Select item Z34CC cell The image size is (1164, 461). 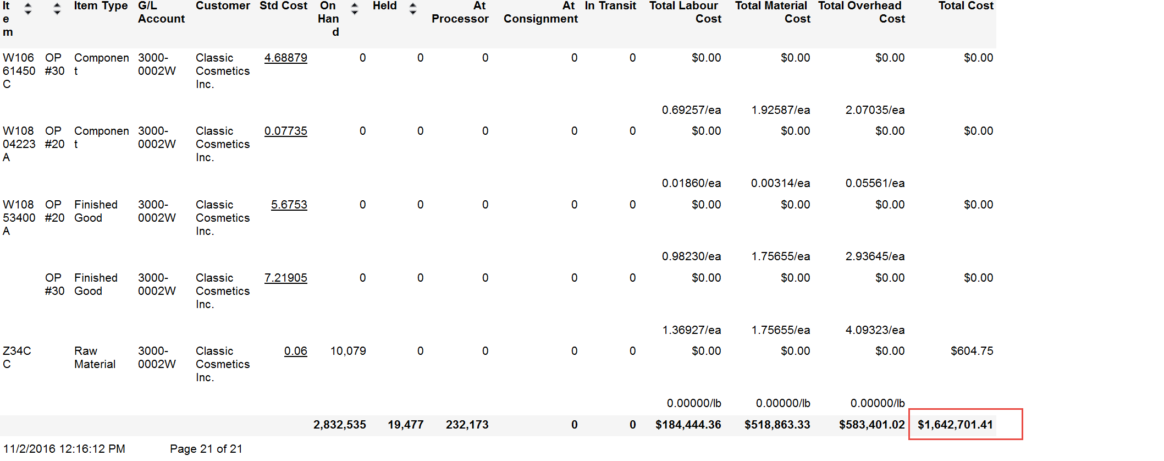16,358
